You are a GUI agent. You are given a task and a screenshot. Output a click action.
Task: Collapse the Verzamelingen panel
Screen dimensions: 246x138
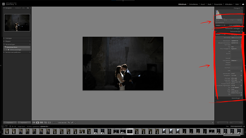(x=4, y=44)
